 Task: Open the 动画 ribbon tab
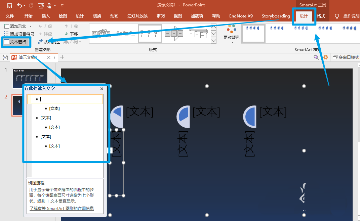click(x=114, y=16)
